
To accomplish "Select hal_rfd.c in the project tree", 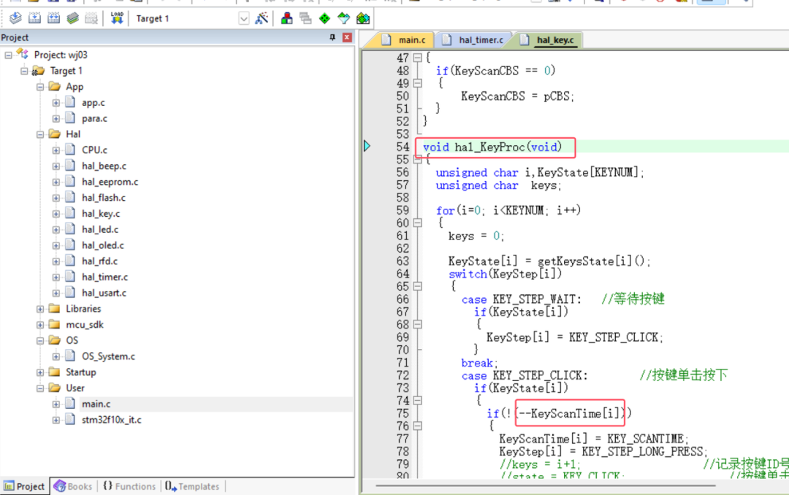I will click(99, 261).
